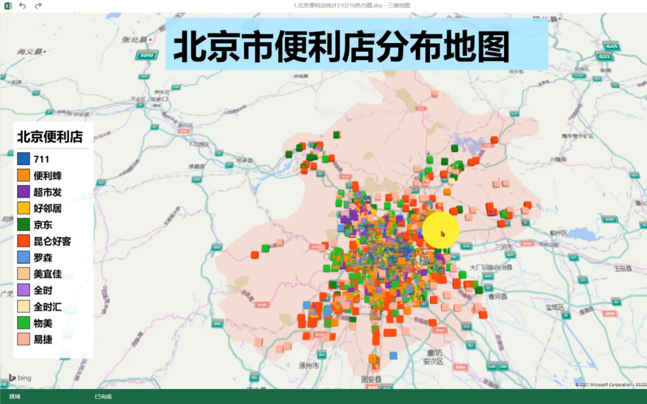The image size is (647, 404).
Task: Select the 全时 lavender legend swatch
Action: pos(23,290)
